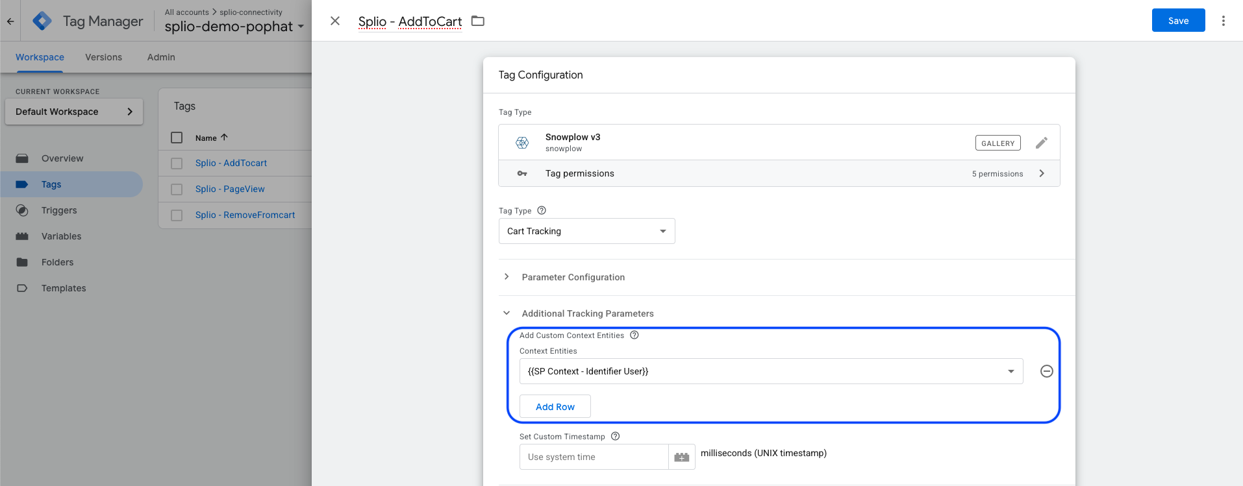Viewport: 1243px width, 486px height.
Task: Open Triggers in the sidebar
Action: 59,210
